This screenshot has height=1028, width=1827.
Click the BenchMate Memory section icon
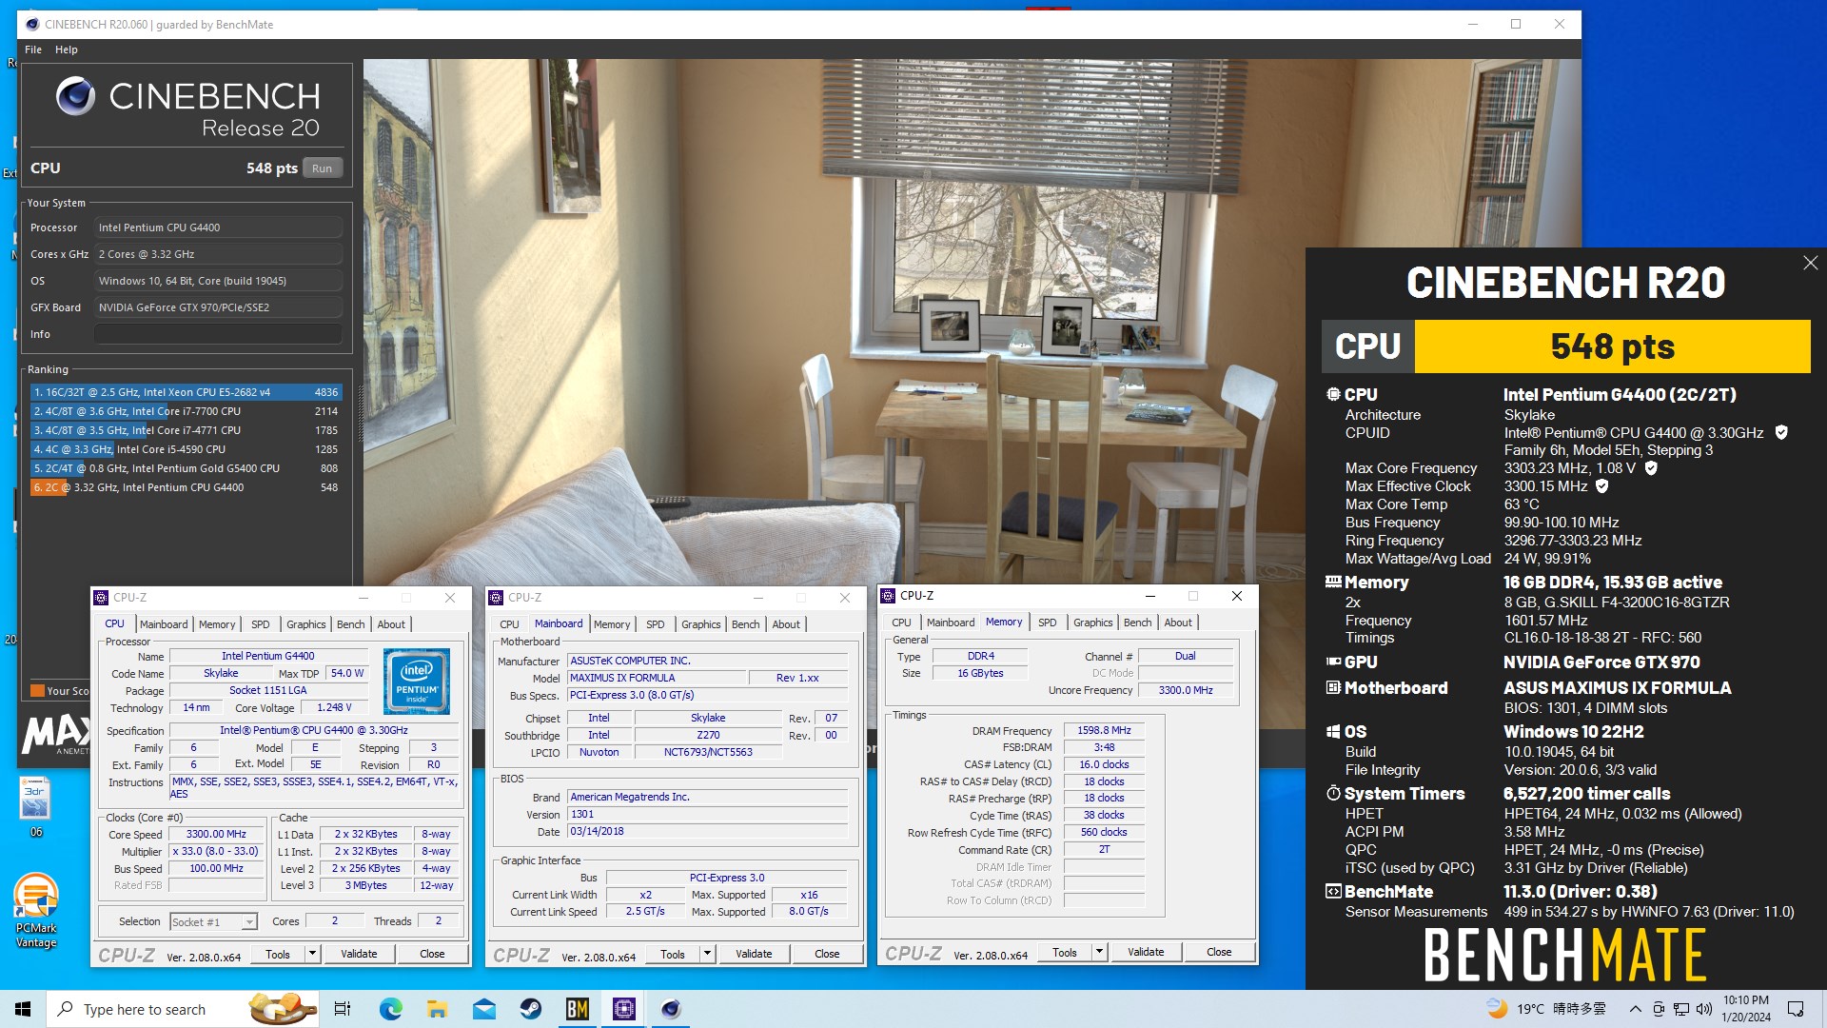1333,582
